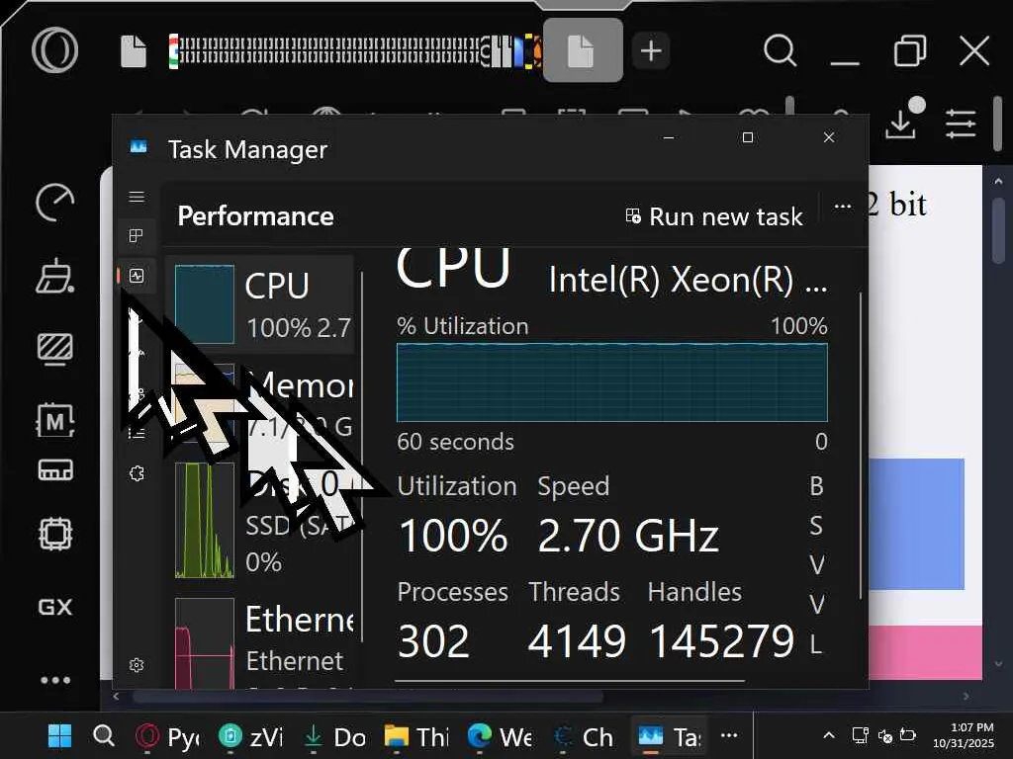Image resolution: width=1013 pixels, height=759 pixels.
Task: Open Task Manager hamburger navigation menu
Action: pos(137,197)
